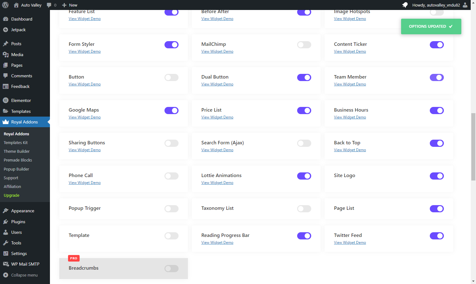The image size is (476, 284).
Task: Click the Options Updated notification
Action: click(431, 26)
